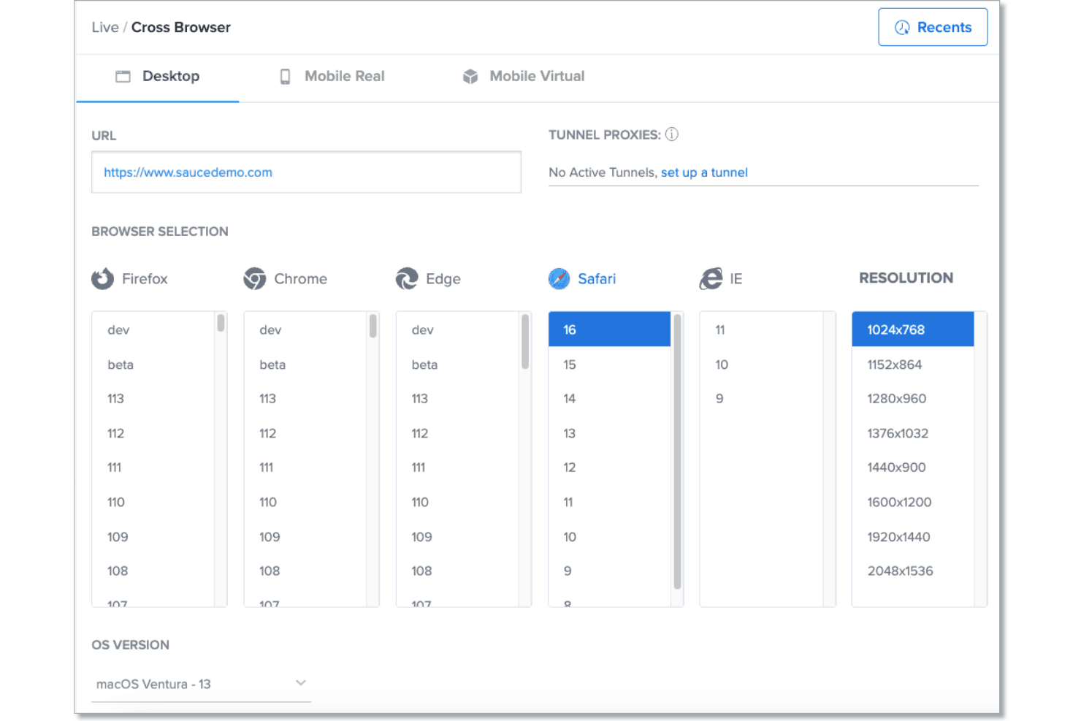Click the Internet Explorer icon
Viewport: 1081px width, 721px height.
coord(711,278)
